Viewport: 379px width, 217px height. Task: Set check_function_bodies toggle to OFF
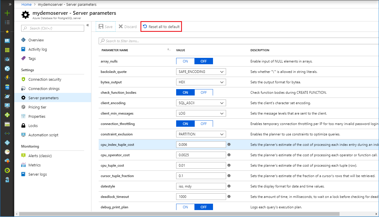204,92
